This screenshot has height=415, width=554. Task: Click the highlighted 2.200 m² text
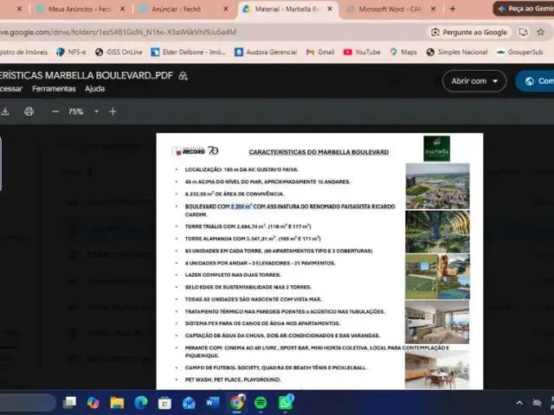[x=242, y=207]
